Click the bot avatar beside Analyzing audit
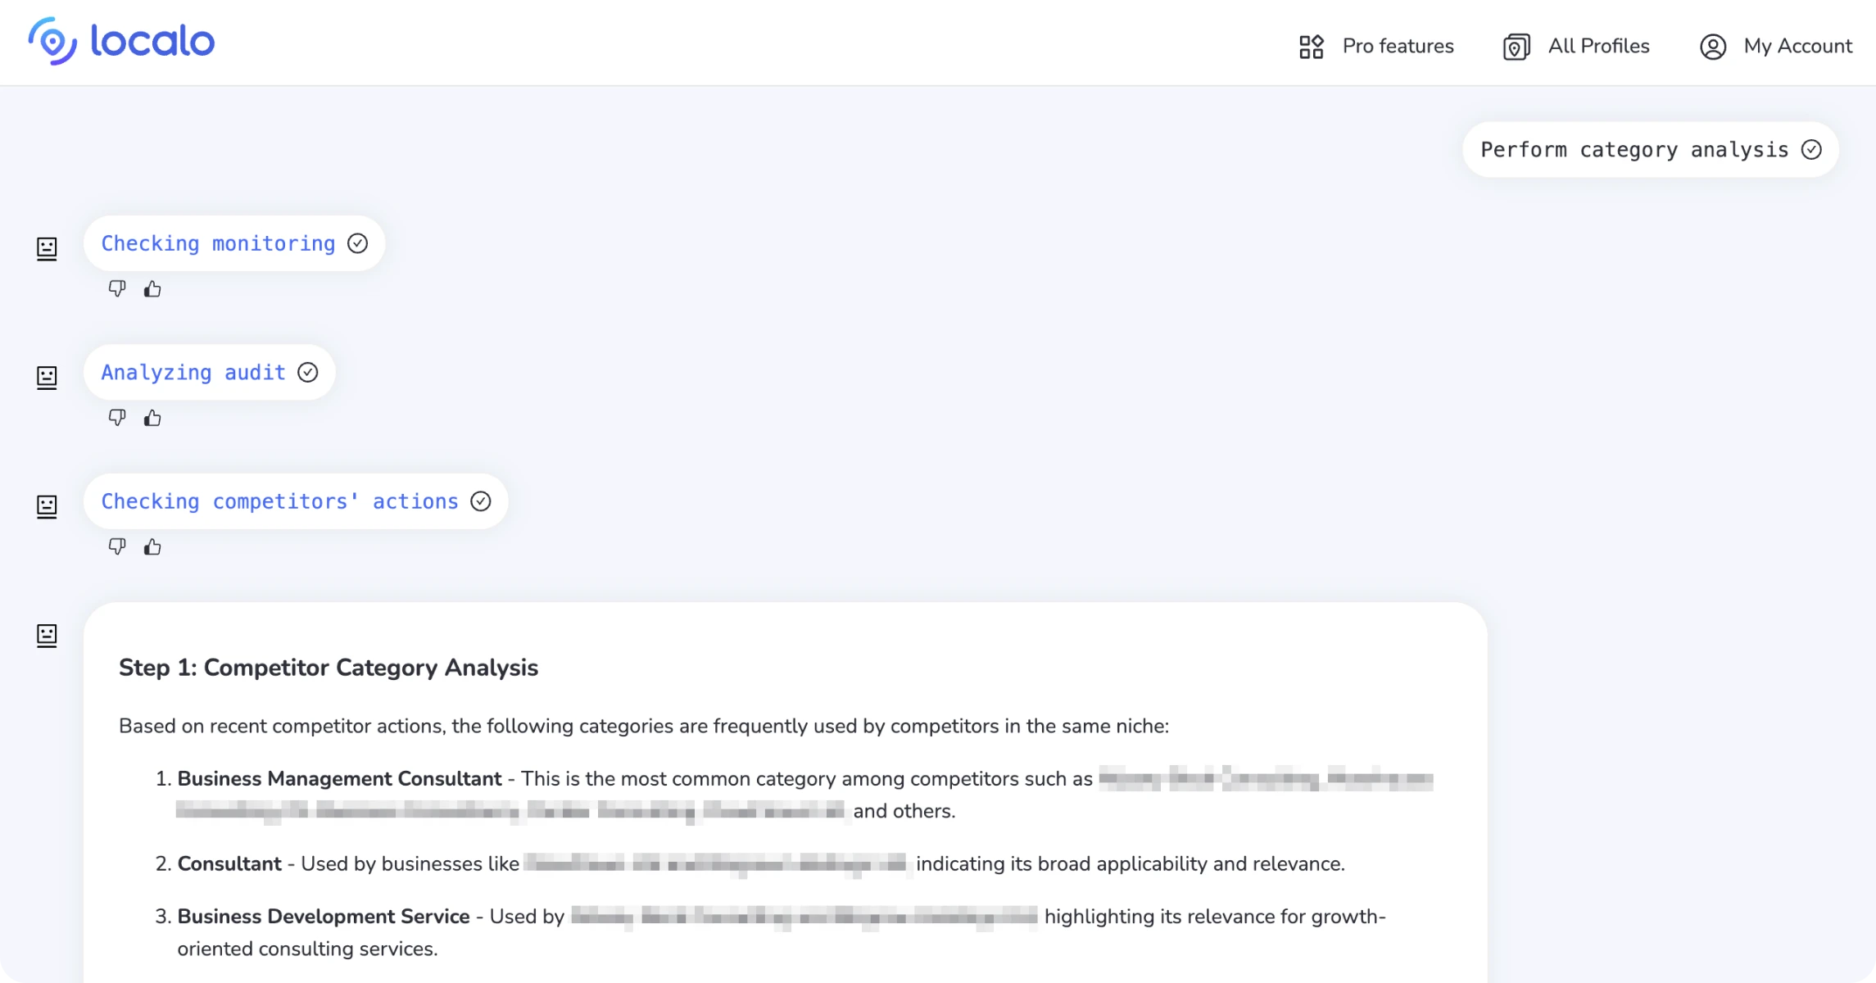1876x983 pixels. click(47, 378)
